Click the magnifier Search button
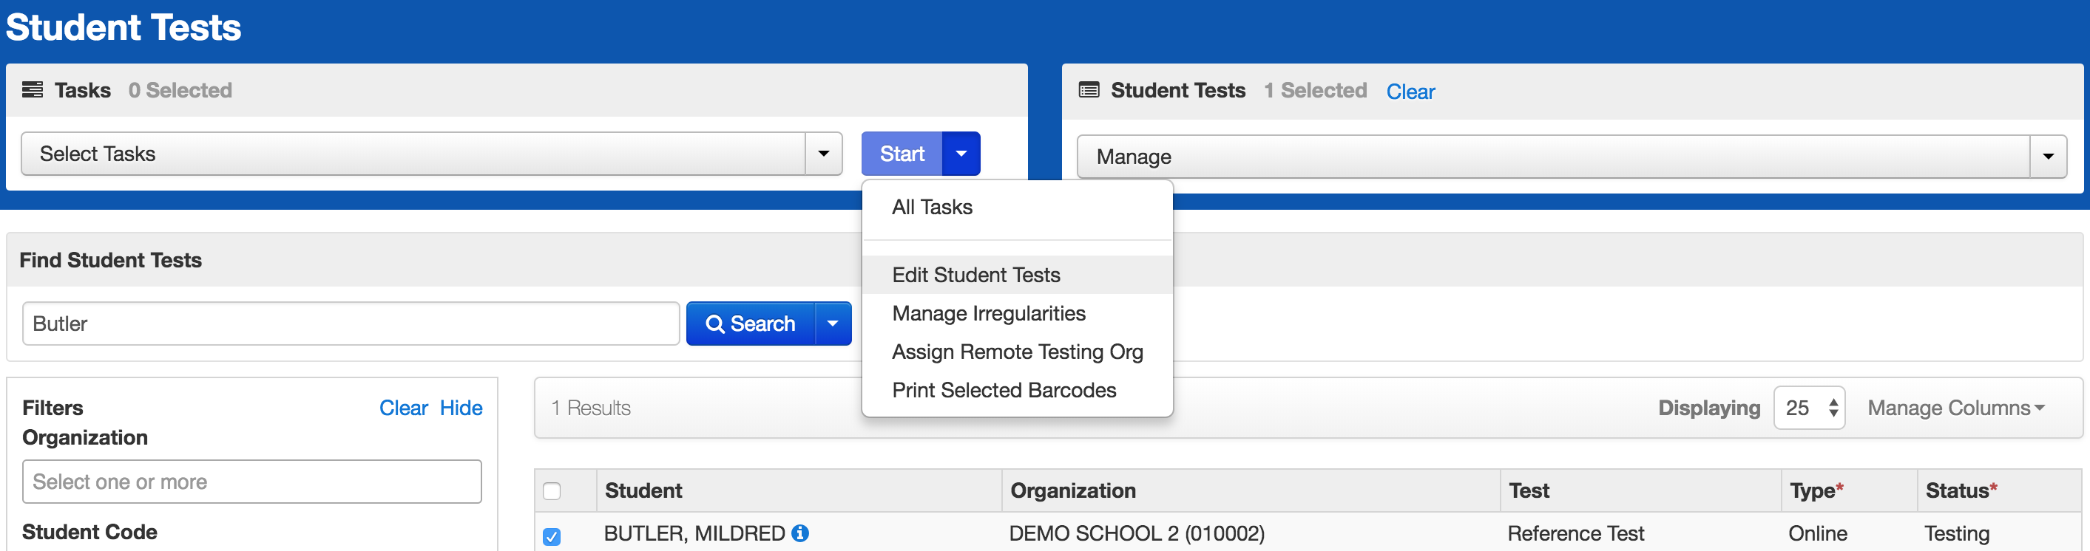 tap(751, 324)
